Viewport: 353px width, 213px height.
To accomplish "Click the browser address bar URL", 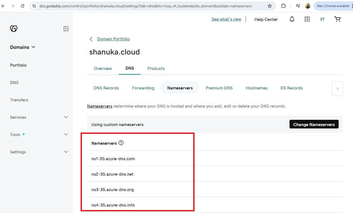I will pos(146,6).
